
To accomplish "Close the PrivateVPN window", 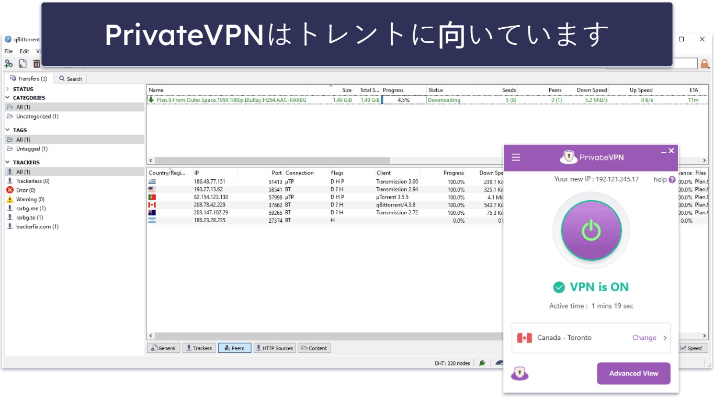I will 672,151.
